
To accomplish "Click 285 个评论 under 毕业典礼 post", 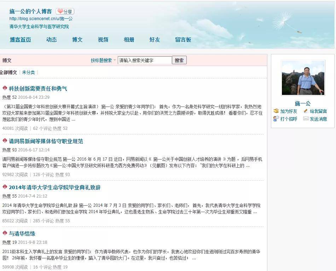I will (44, 221).
